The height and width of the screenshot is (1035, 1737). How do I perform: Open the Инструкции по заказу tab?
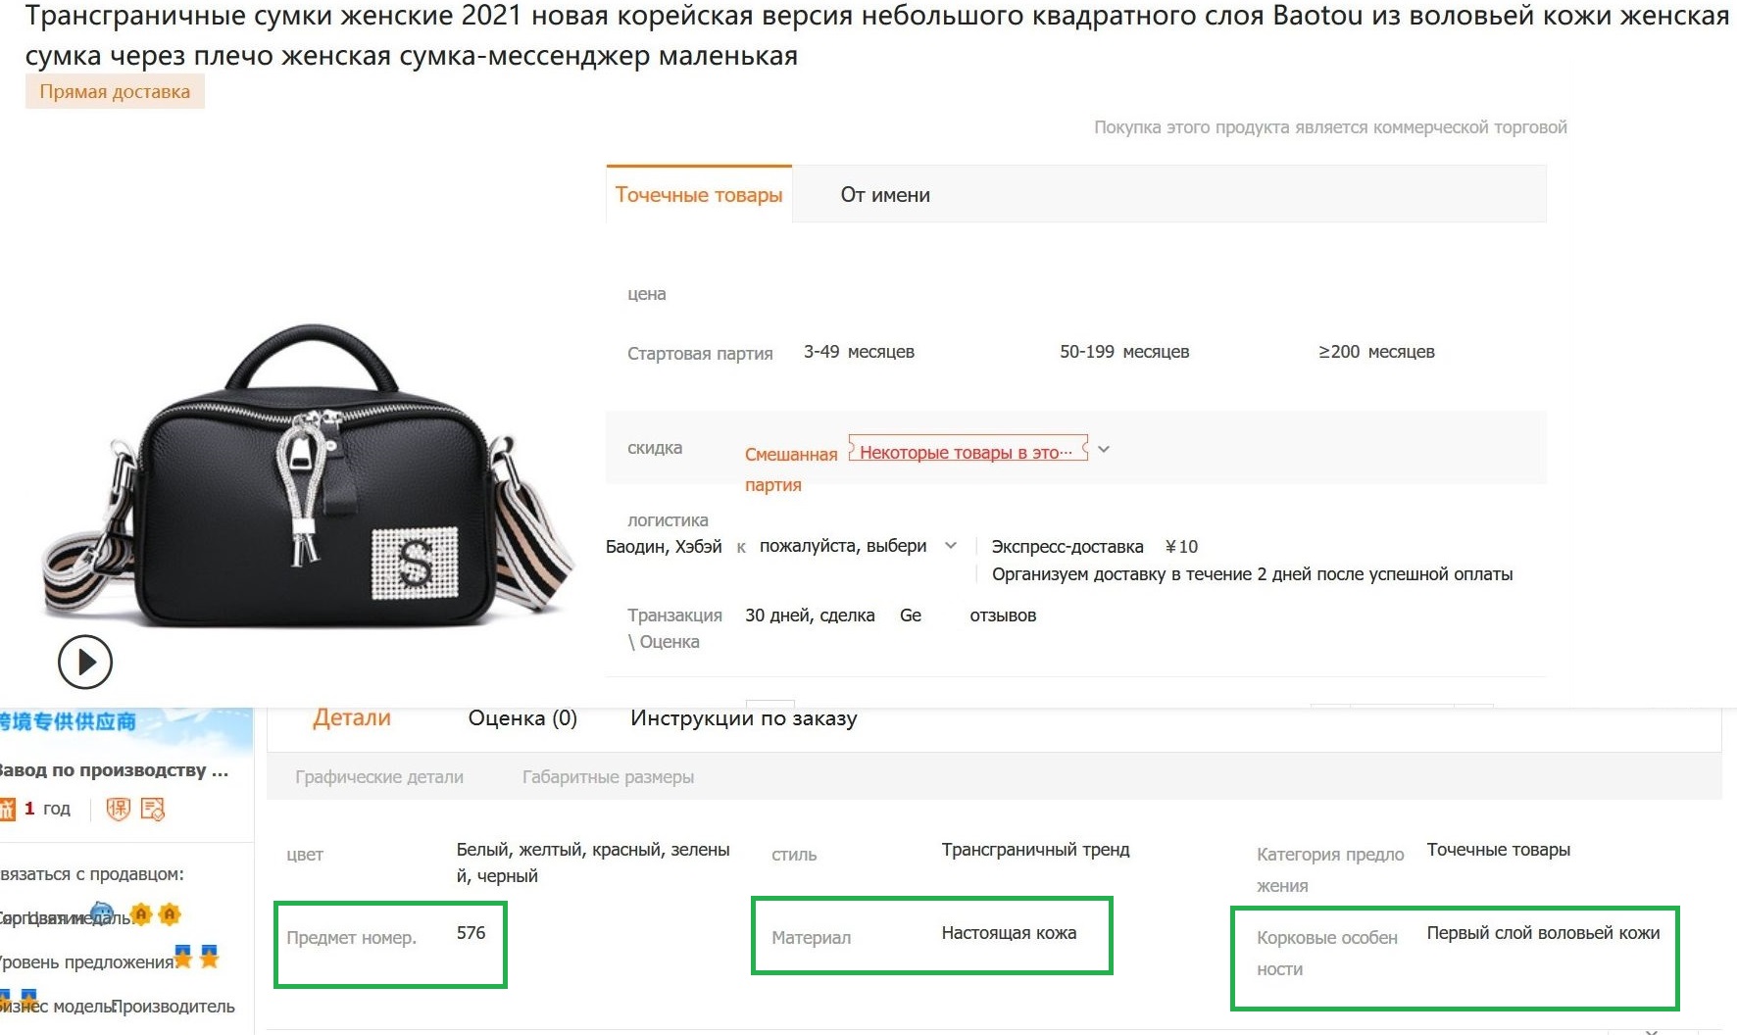(743, 718)
